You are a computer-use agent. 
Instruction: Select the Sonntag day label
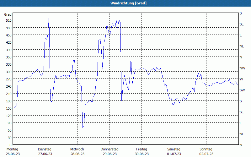point(206,149)
